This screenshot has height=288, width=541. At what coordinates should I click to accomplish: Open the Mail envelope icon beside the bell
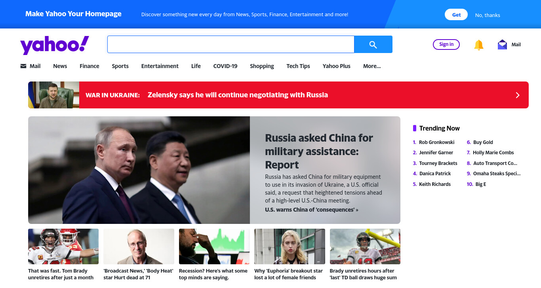[x=502, y=44]
